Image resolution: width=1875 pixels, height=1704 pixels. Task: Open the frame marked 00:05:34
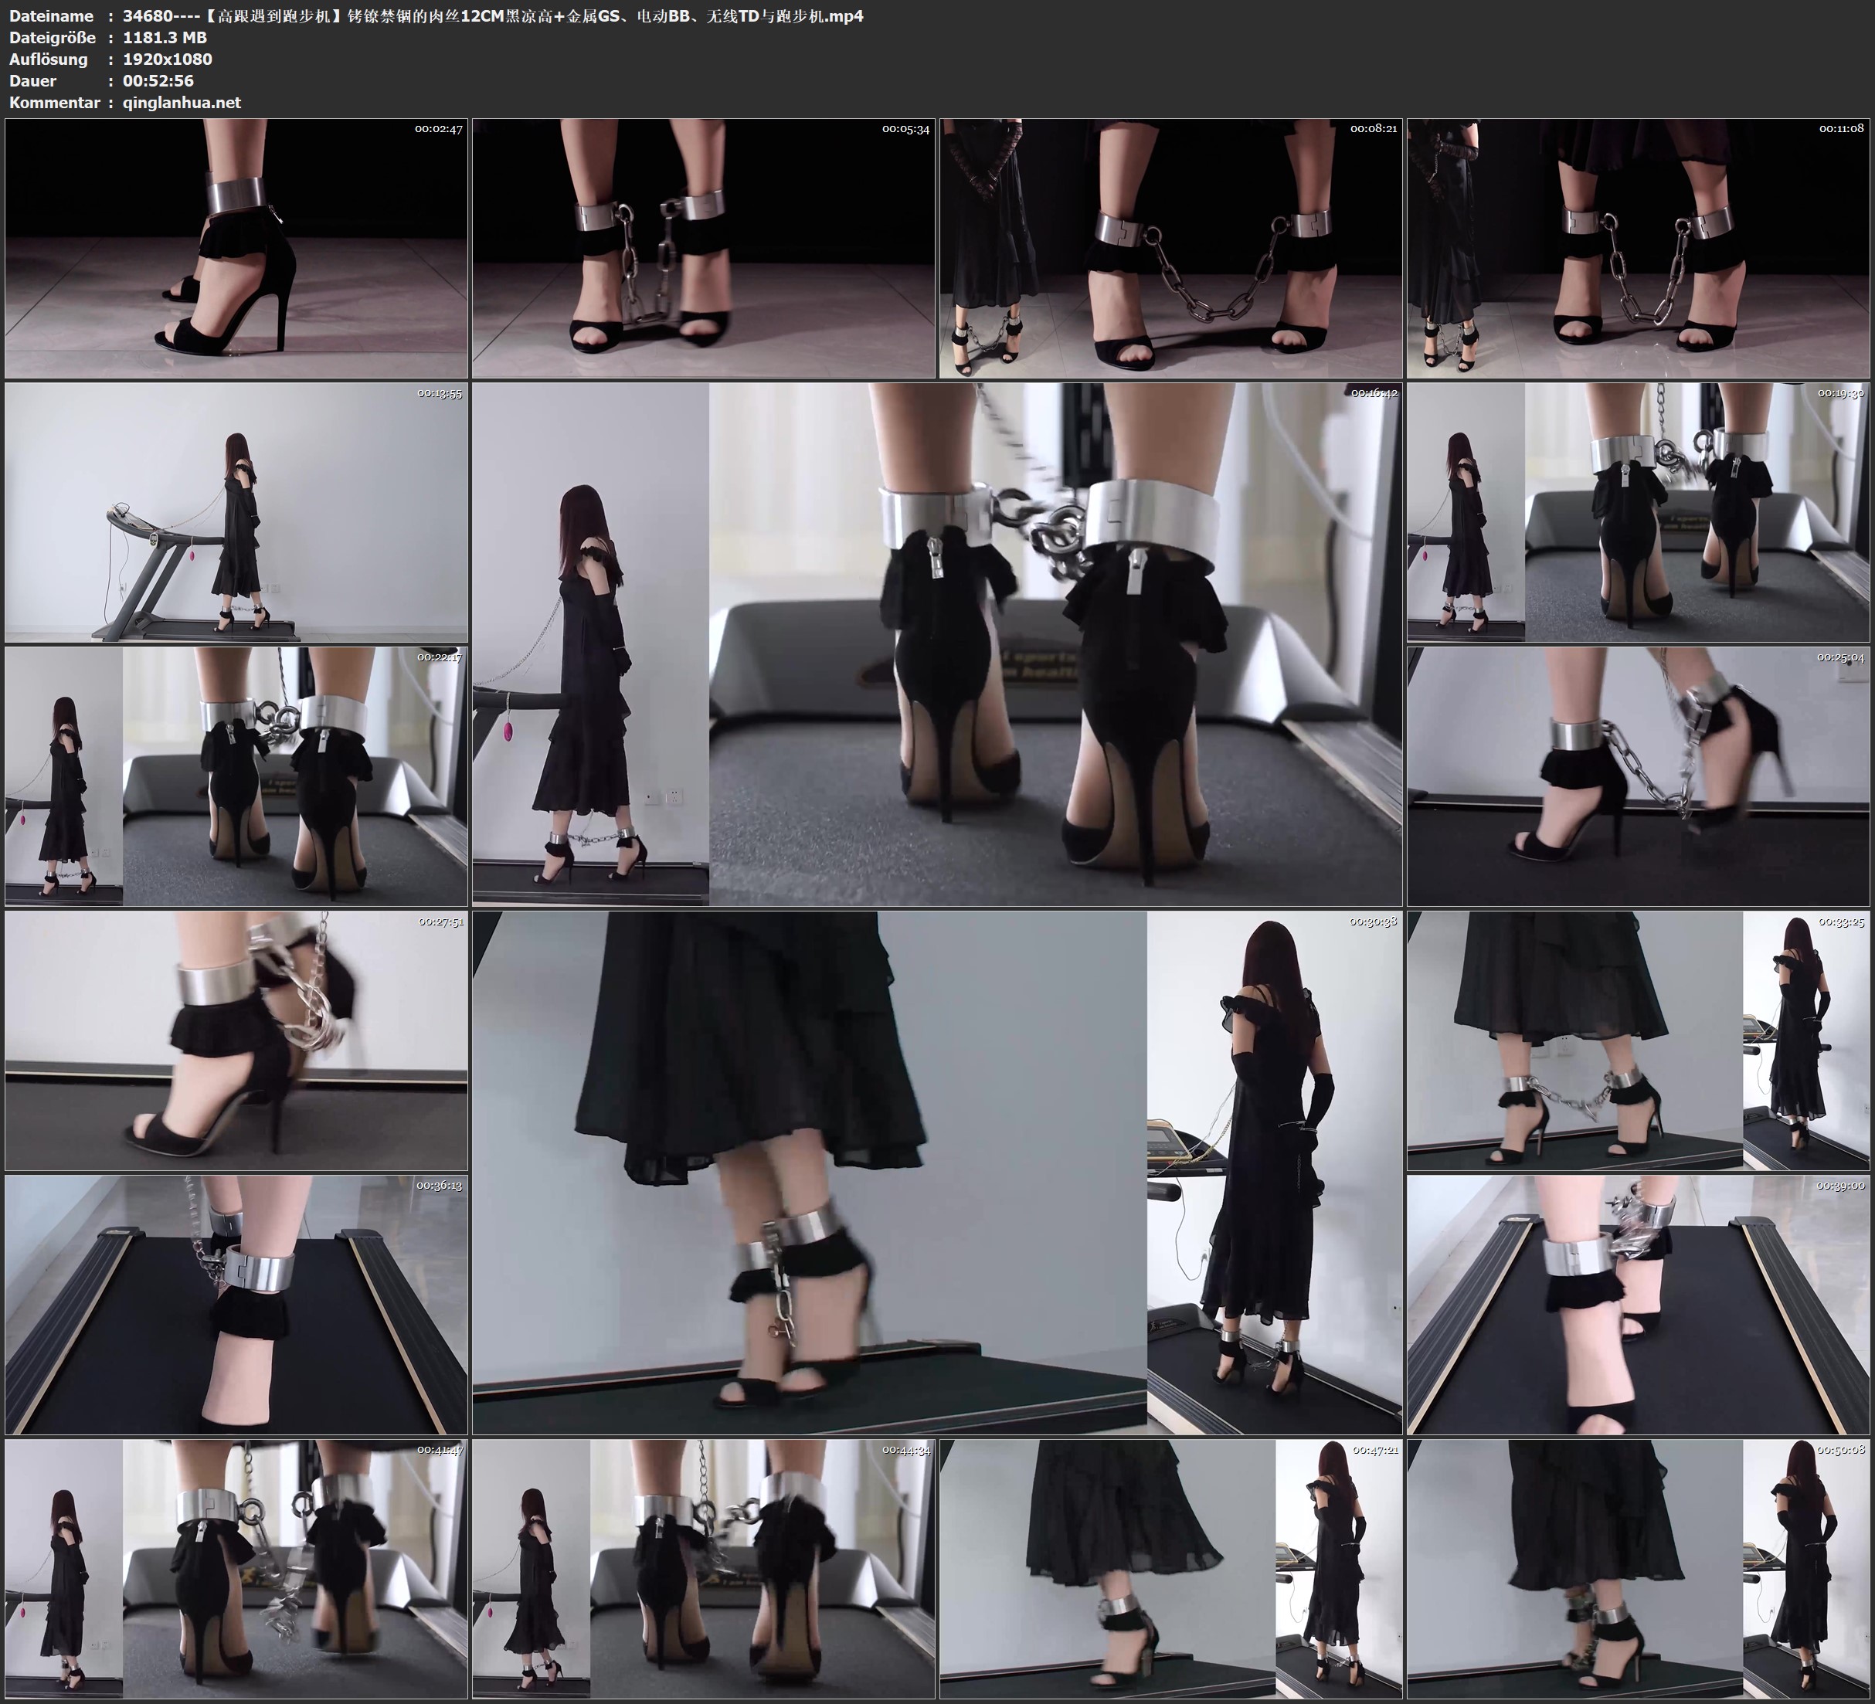tap(704, 249)
